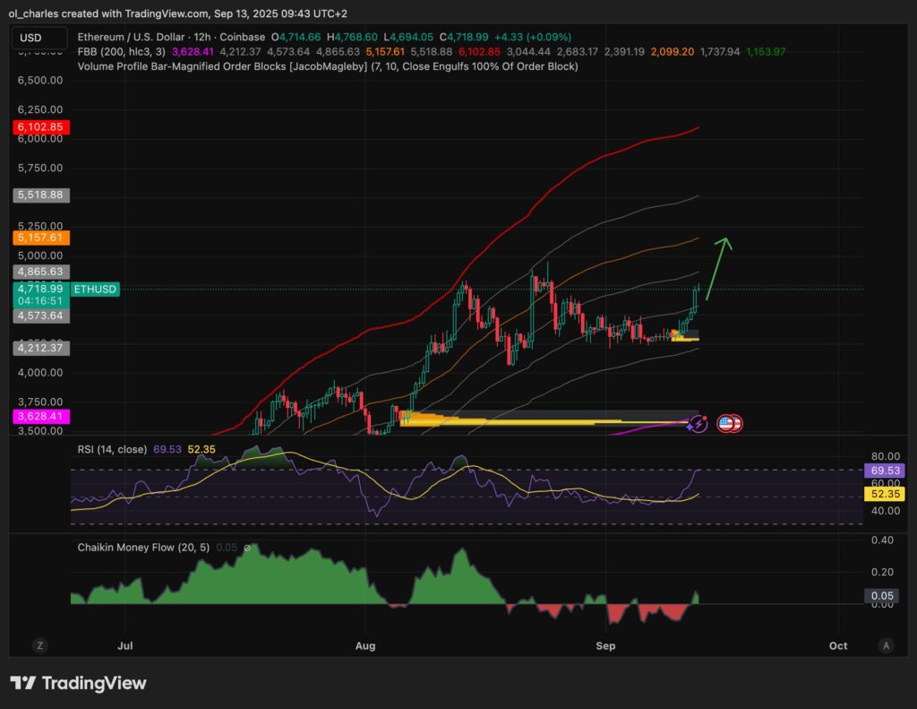The image size is (917, 709).
Task: Click the 5,157.61 orange price marker on axis
Action: pyautogui.click(x=39, y=238)
